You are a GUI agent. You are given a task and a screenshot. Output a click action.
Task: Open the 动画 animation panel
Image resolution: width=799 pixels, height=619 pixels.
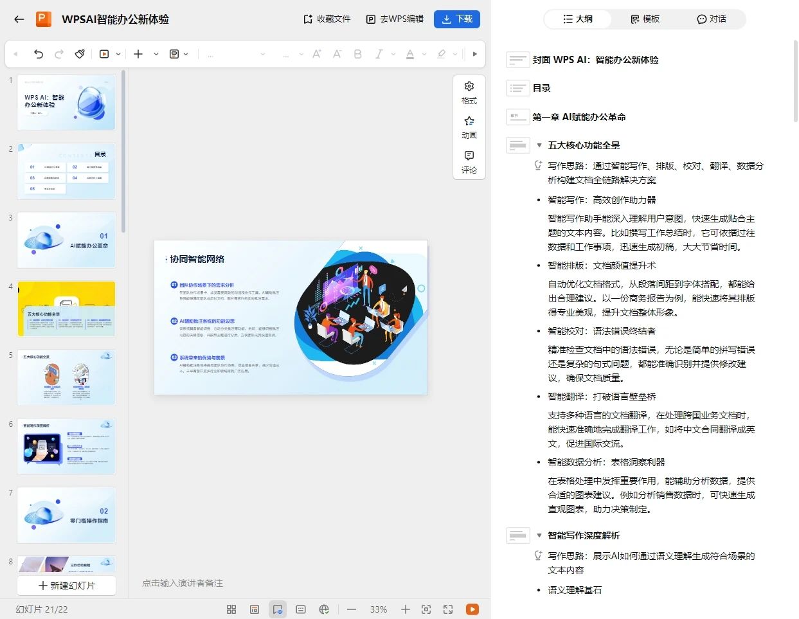tap(469, 128)
